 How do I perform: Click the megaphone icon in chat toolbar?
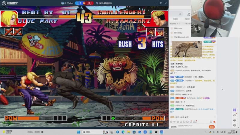click(175, 122)
